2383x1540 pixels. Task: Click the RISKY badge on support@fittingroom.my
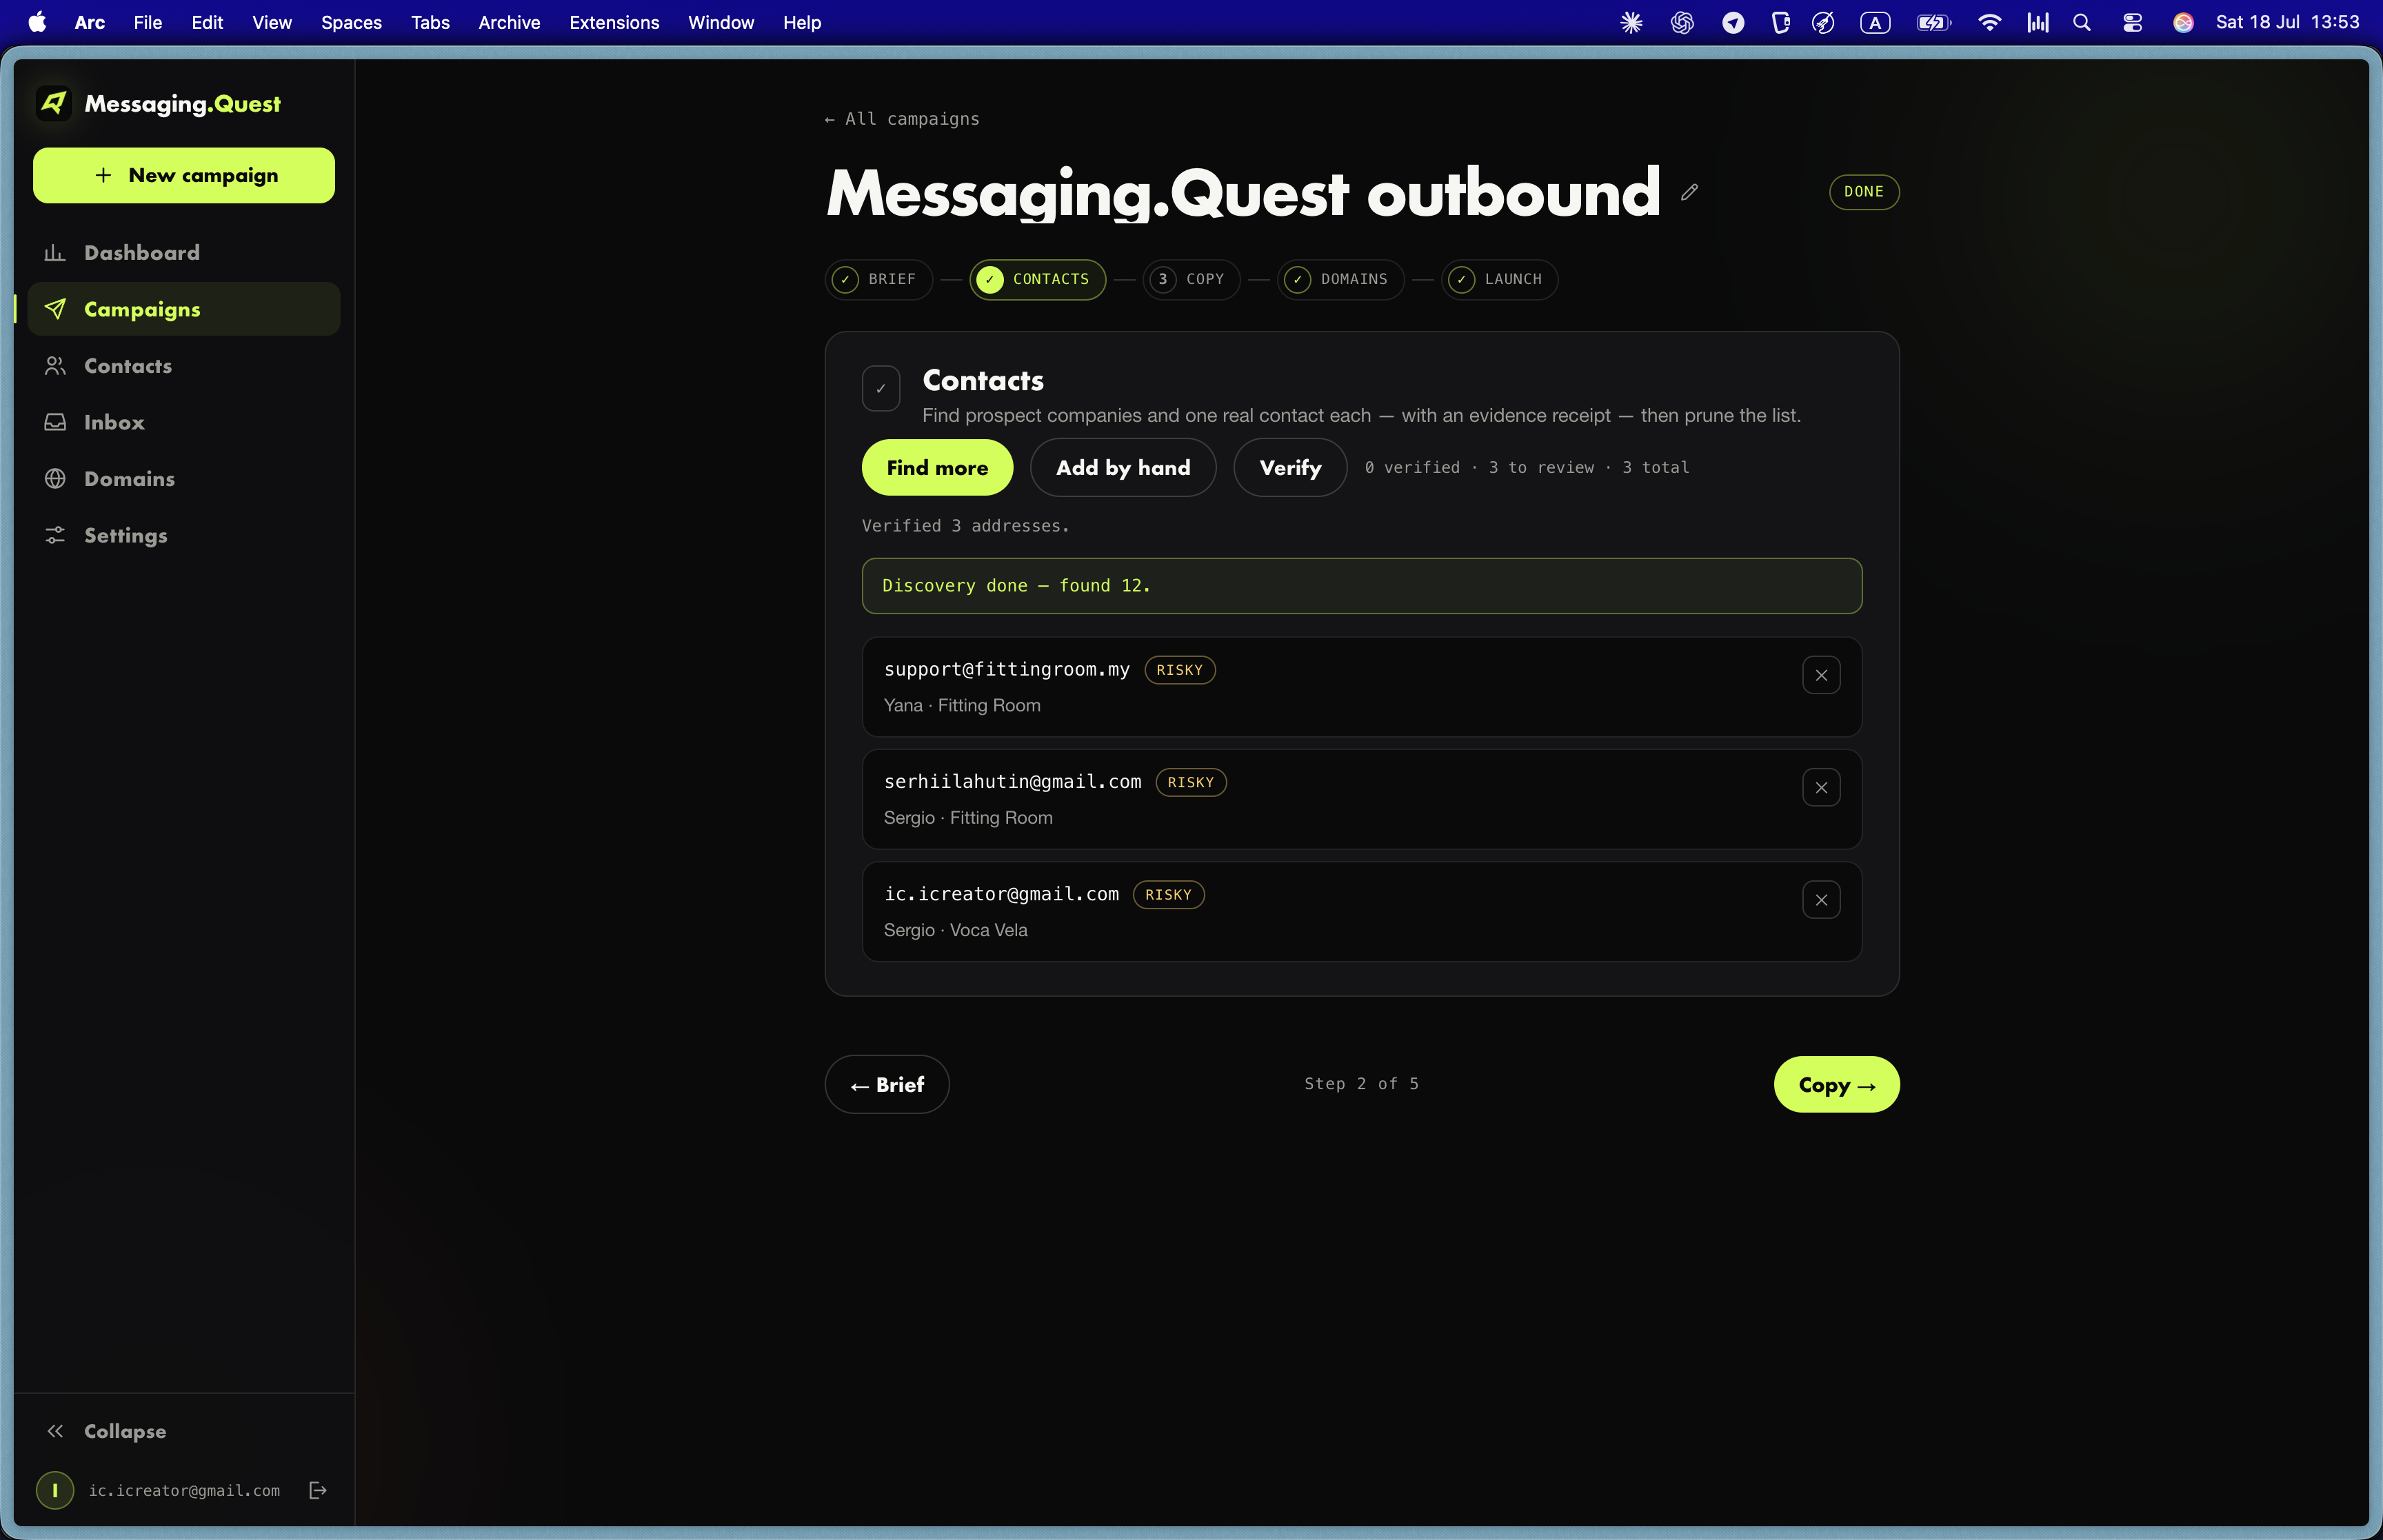[x=1180, y=670]
